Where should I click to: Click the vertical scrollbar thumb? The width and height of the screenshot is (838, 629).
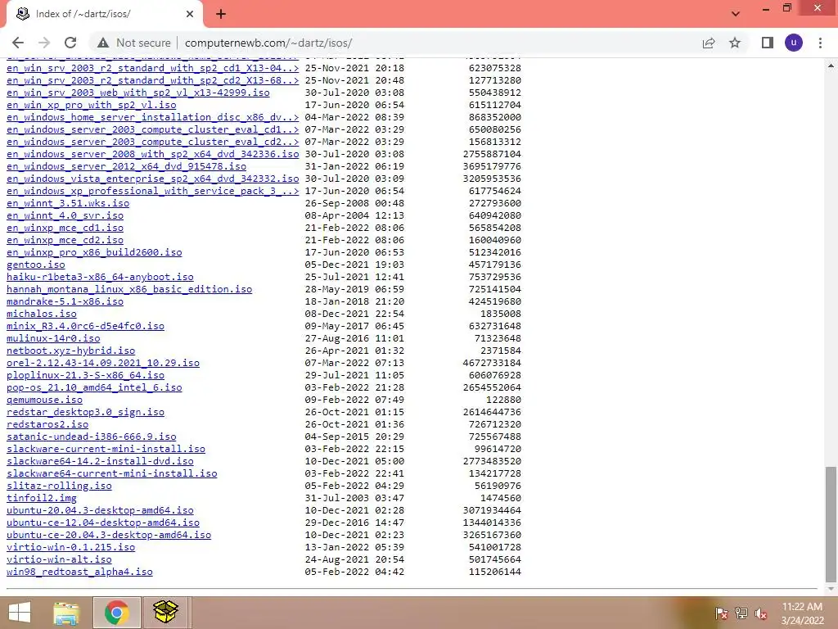coord(831,524)
